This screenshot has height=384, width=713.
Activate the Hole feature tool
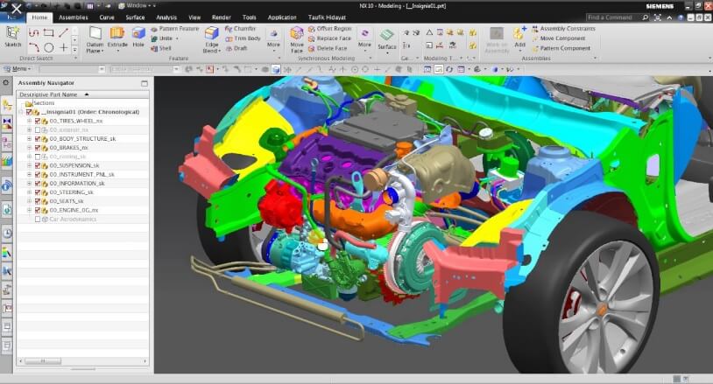pos(138,38)
